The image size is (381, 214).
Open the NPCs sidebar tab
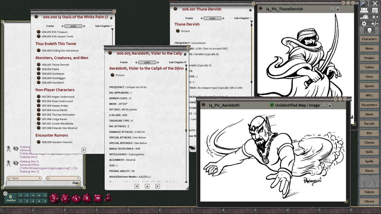point(369,95)
